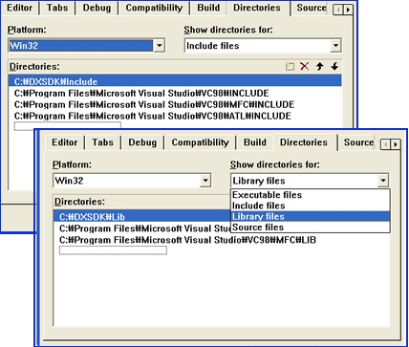Click Win32 platform field in back window

pyautogui.click(x=81, y=46)
